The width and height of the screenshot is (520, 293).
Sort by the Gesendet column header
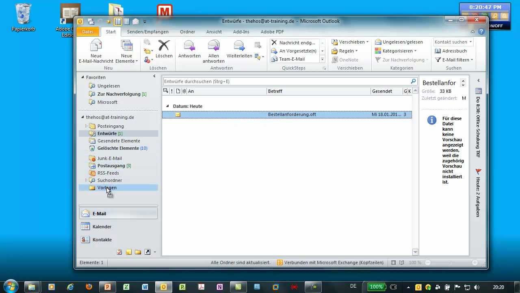tap(387, 91)
